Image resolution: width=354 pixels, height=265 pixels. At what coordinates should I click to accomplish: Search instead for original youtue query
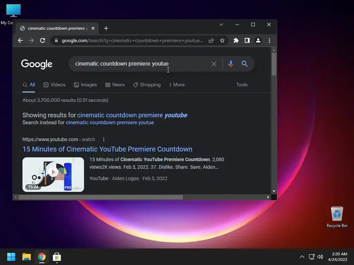[110, 122]
